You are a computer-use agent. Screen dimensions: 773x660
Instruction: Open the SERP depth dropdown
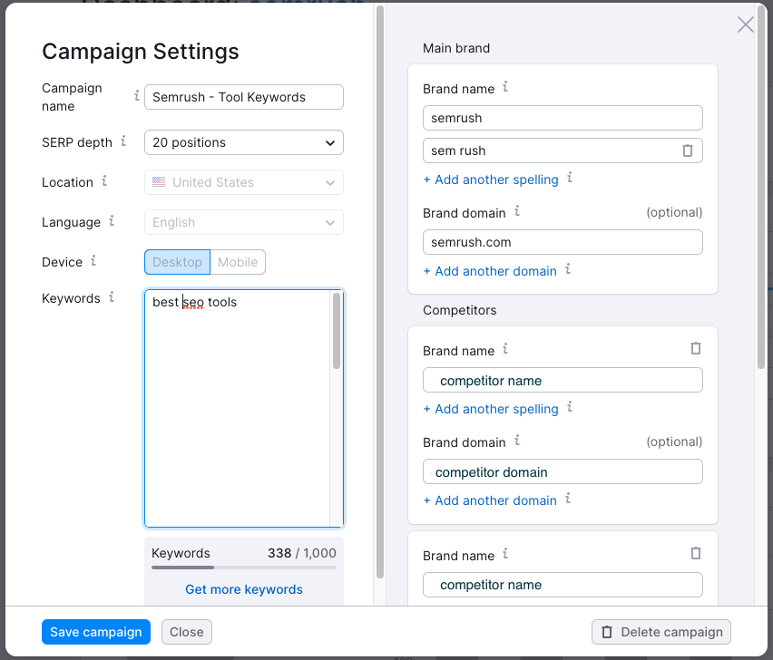[x=244, y=142]
